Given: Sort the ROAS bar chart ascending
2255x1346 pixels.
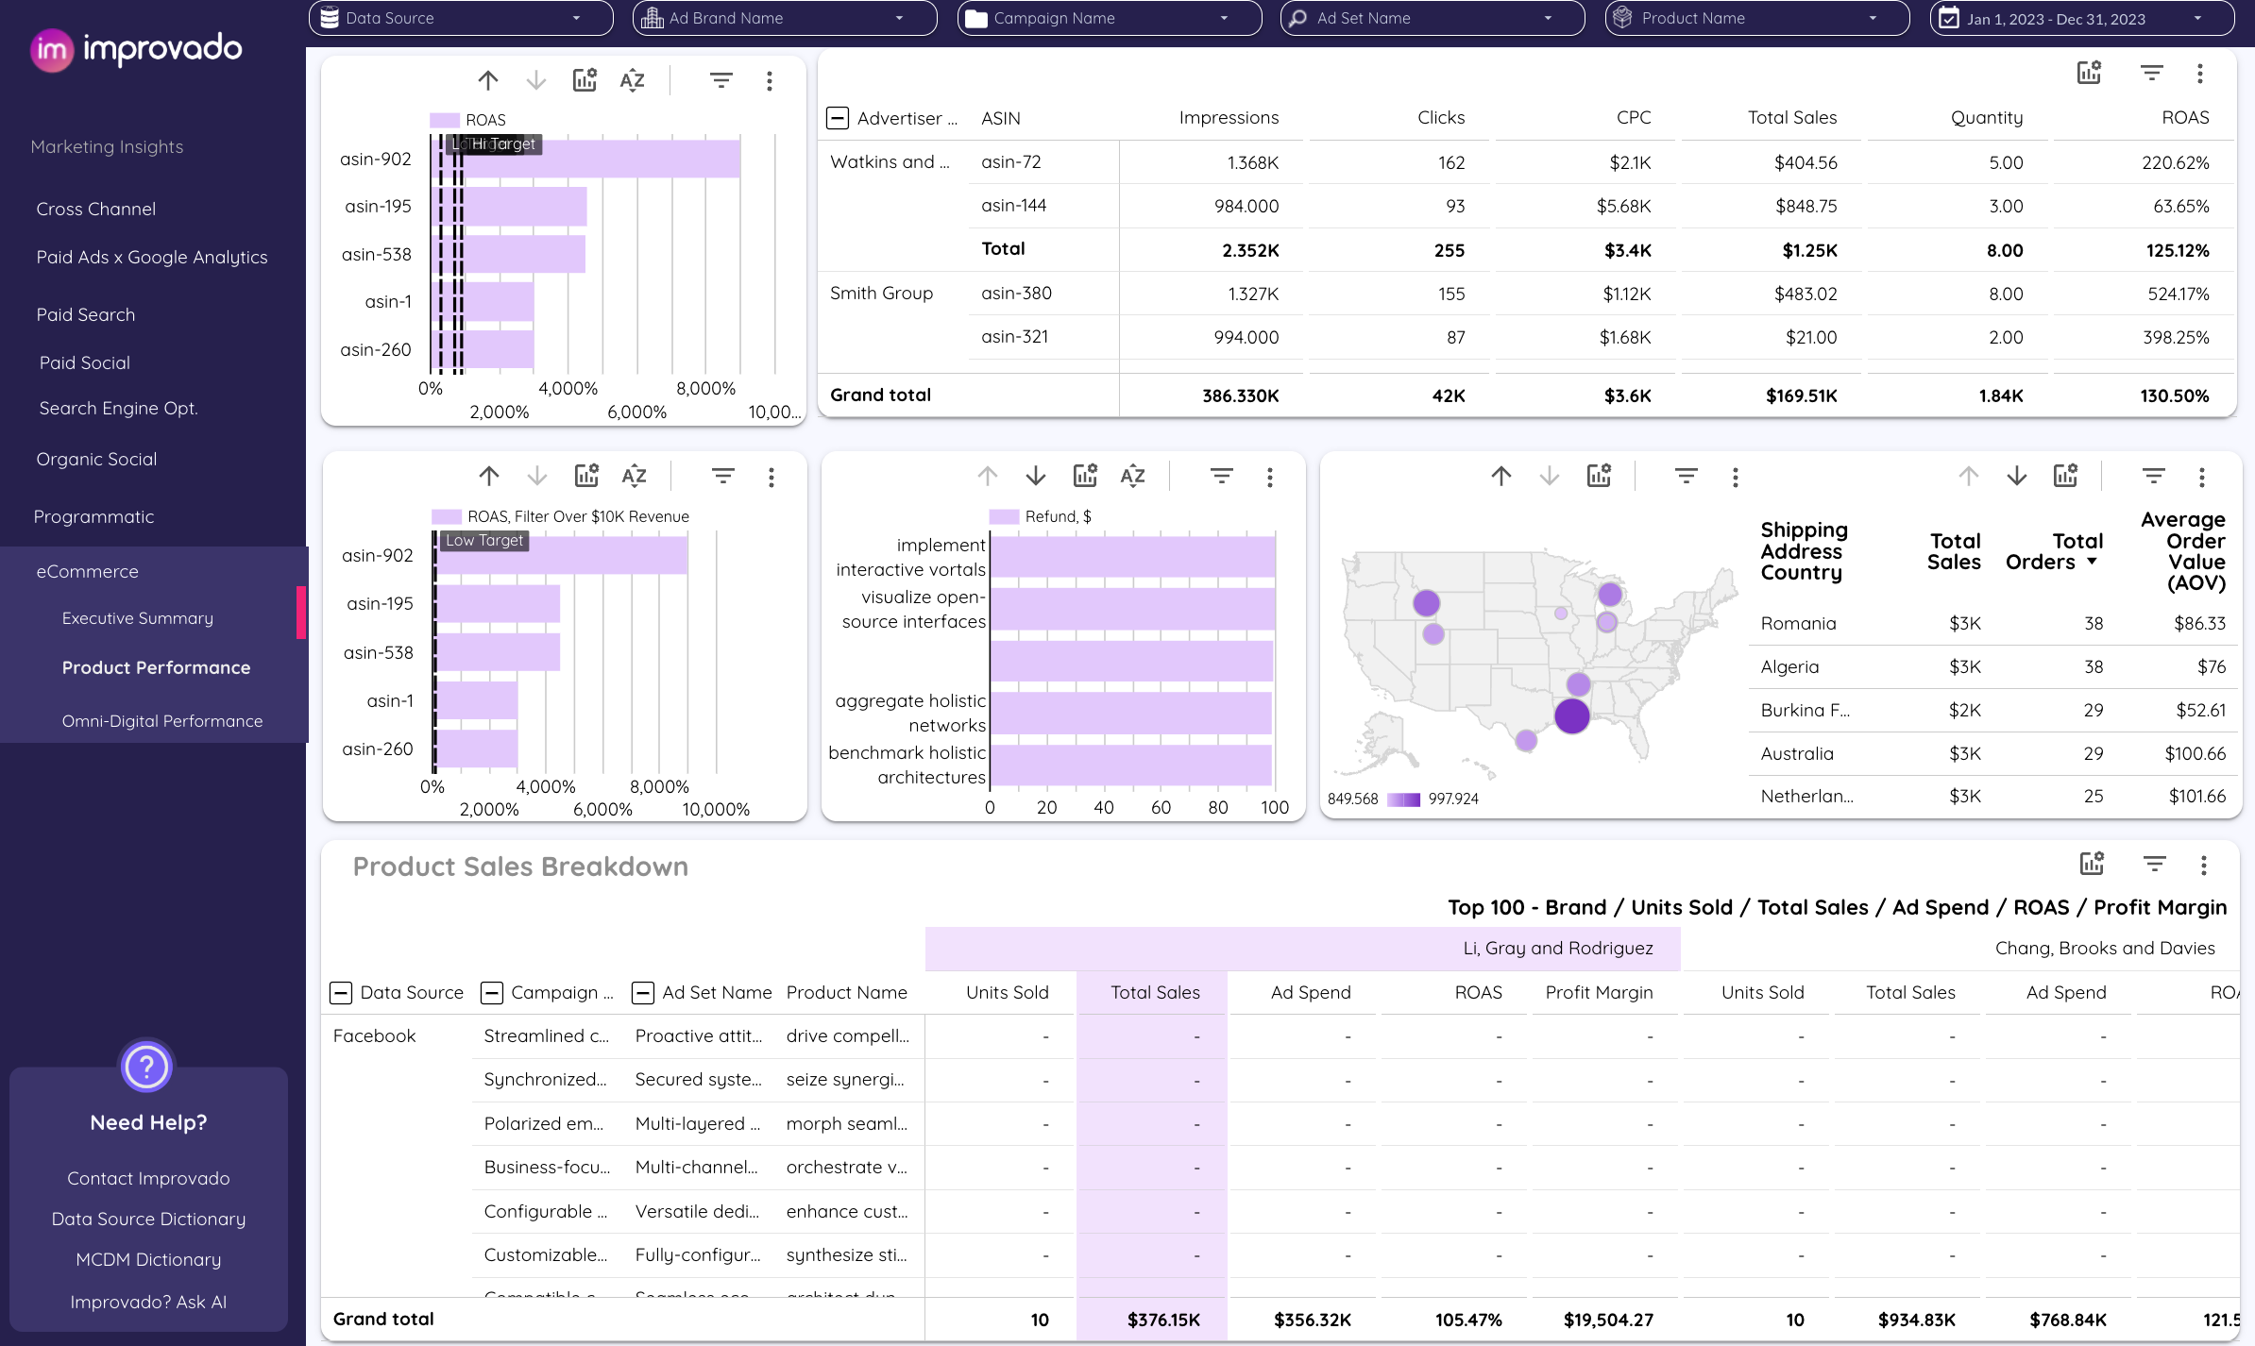Looking at the screenshot, I should pos(488,80).
